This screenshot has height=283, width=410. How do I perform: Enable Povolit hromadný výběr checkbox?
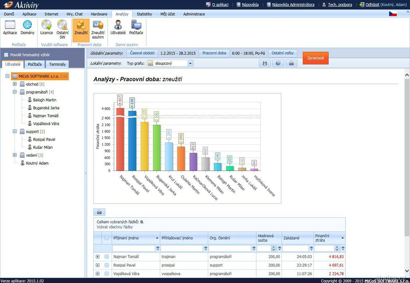(6, 55)
